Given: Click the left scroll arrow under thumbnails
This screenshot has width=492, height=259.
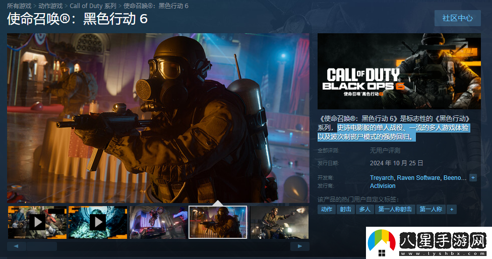Looking at the screenshot, I should coord(17,246).
